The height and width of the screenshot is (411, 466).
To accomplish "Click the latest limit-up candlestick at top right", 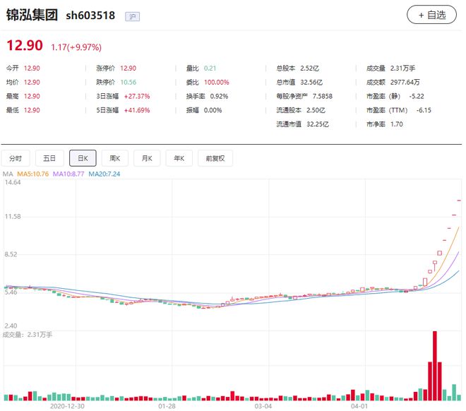I will tap(459, 201).
